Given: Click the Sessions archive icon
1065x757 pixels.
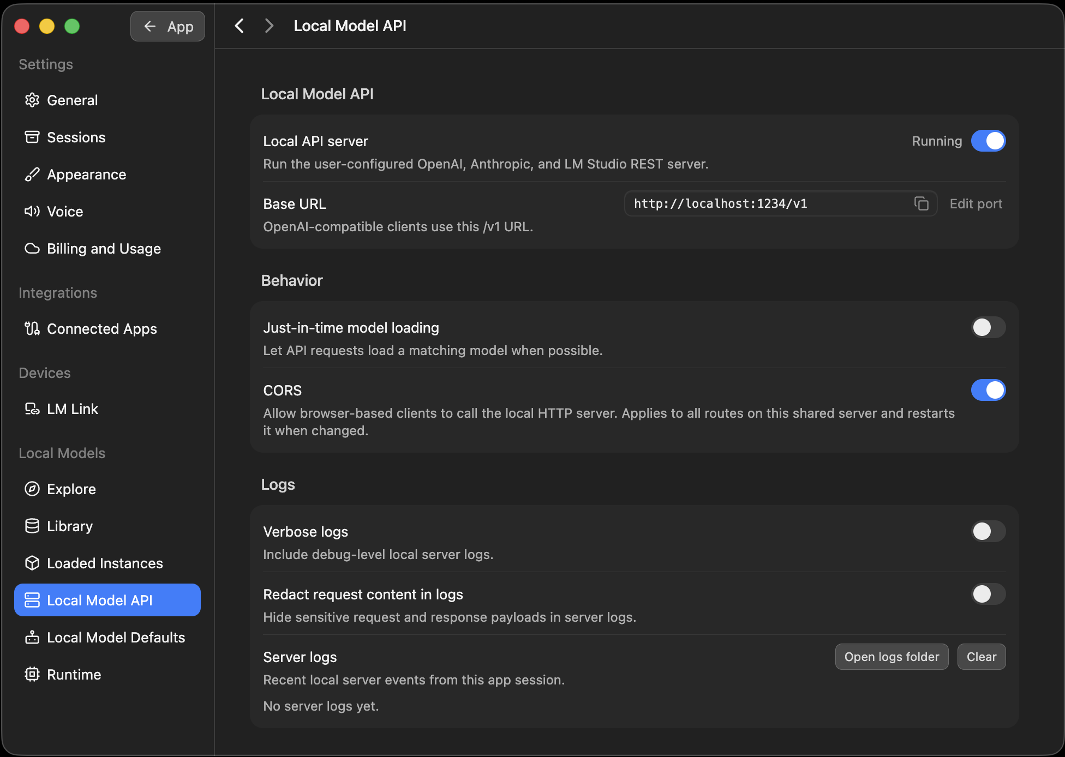Looking at the screenshot, I should [x=32, y=137].
